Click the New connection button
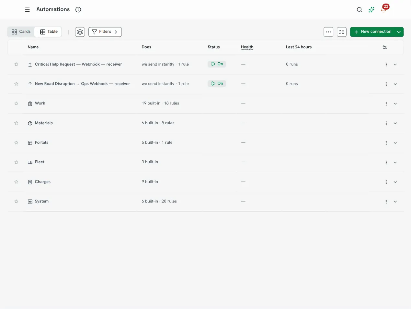The width and height of the screenshot is (411, 309). coord(372,32)
